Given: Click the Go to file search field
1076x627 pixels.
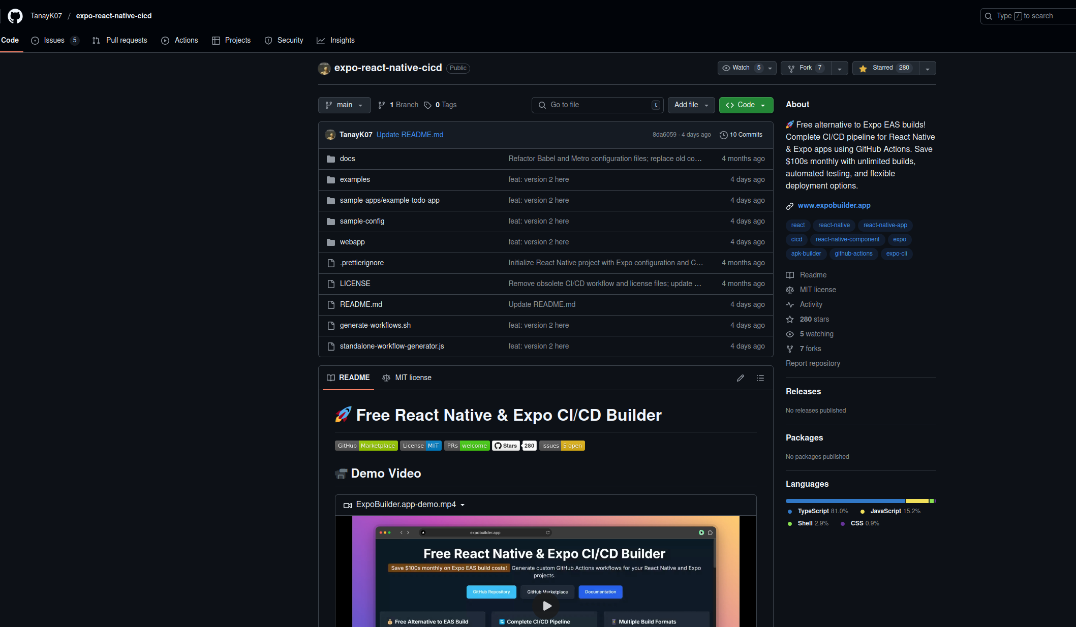Looking at the screenshot, I should coord(598,105).
